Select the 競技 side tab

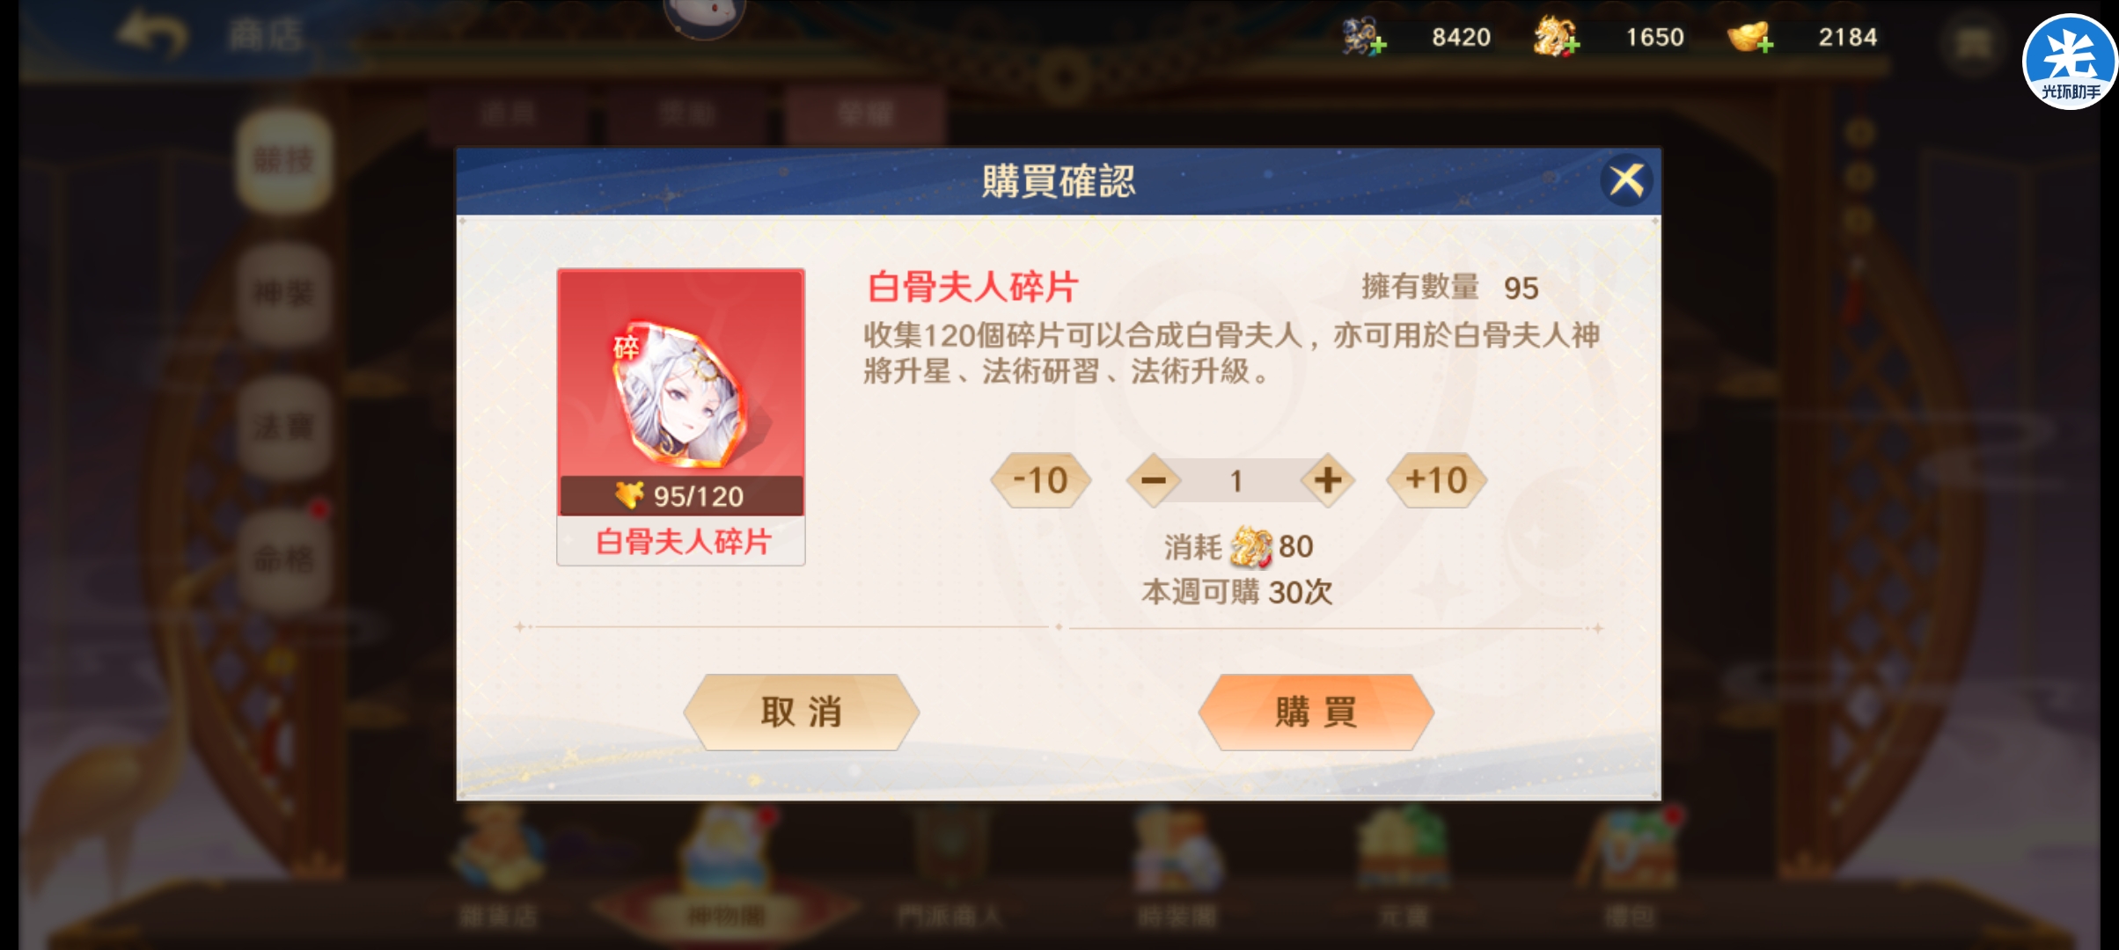[x=283, y=161]
